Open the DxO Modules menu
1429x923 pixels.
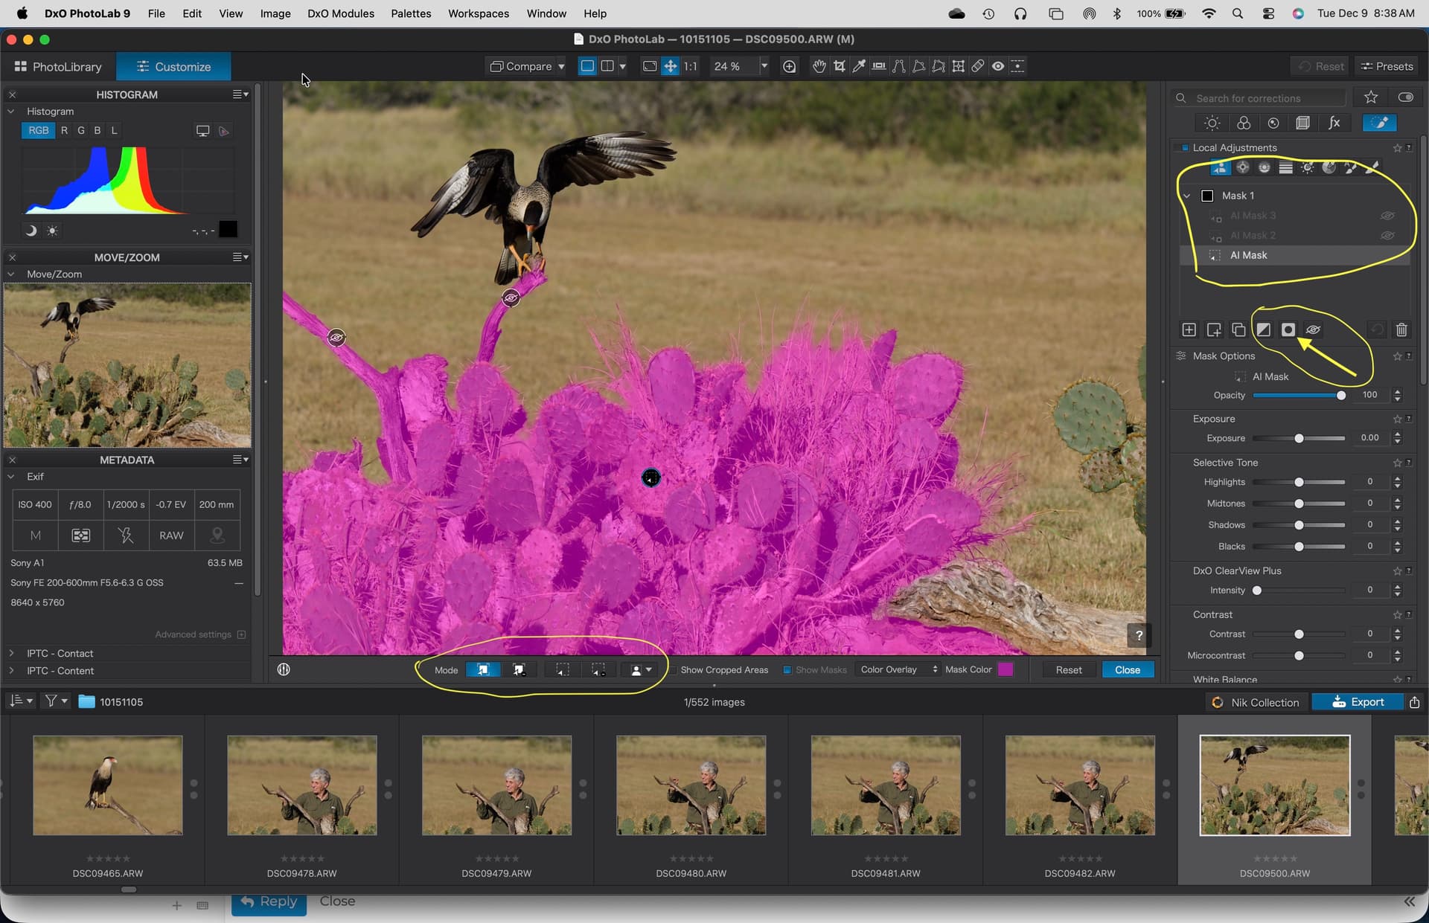coord(340,13)
